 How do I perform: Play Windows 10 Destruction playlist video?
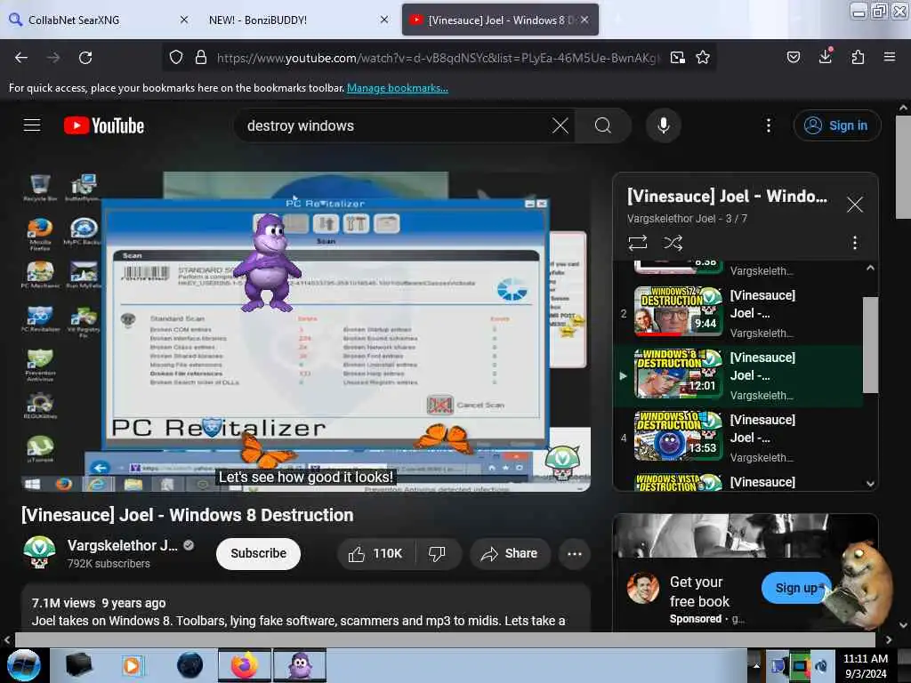coord(678,436)
